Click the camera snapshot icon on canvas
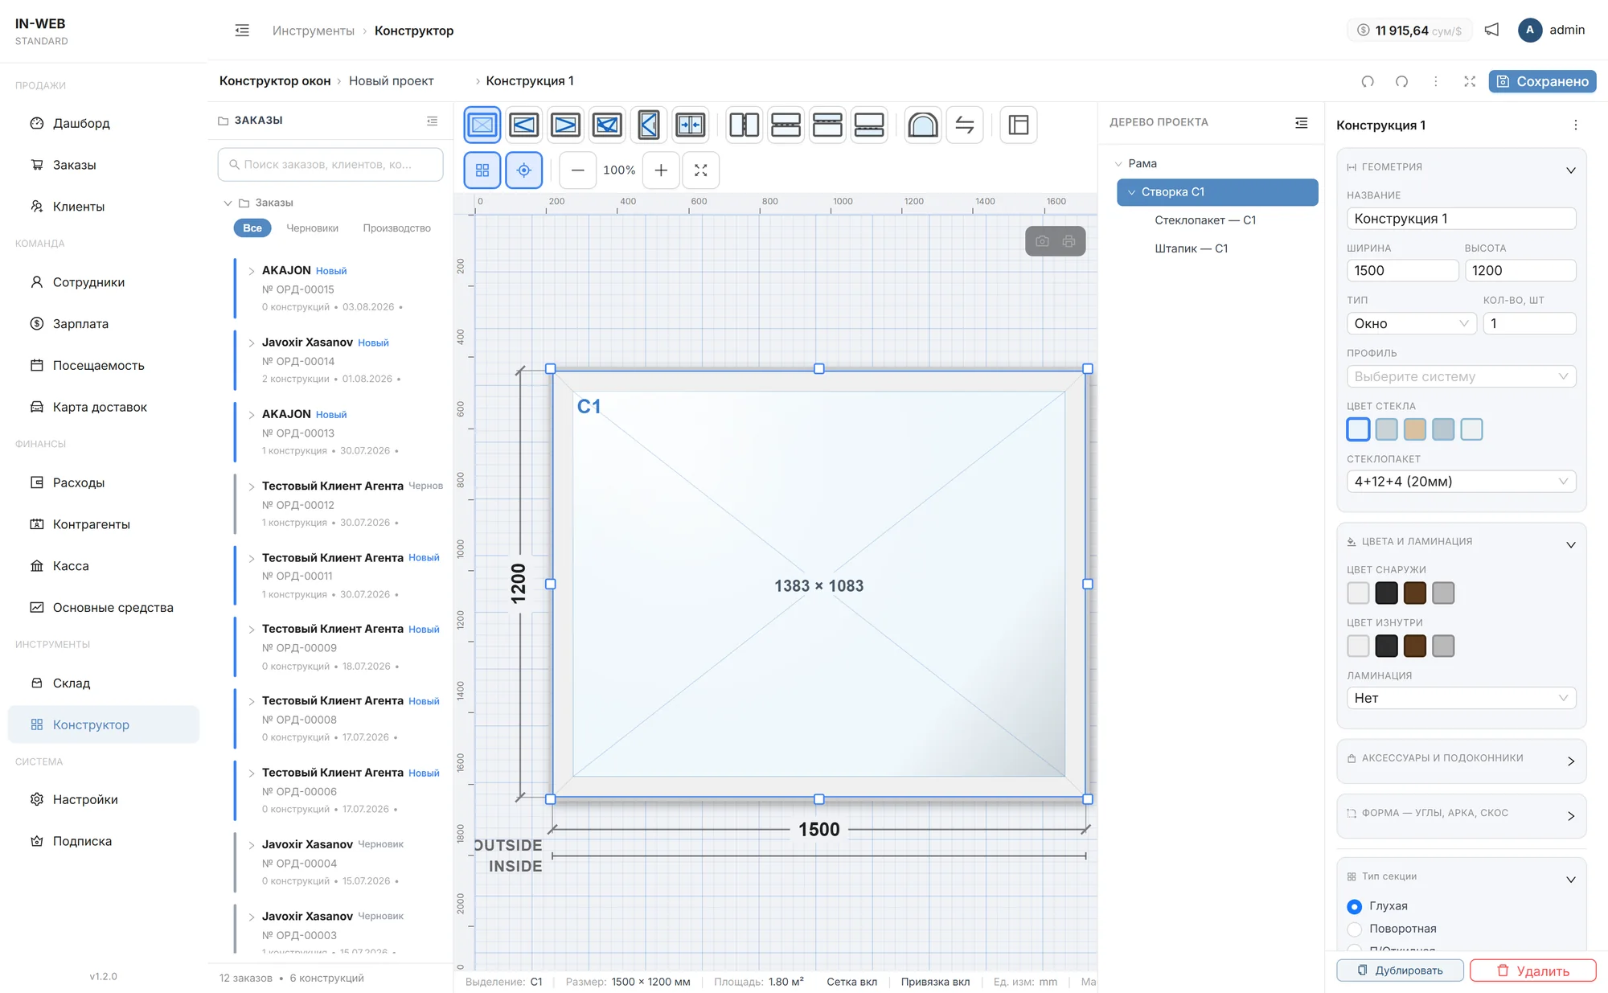The height and width of the screenshot is (993, 1608). (1042, 241)
